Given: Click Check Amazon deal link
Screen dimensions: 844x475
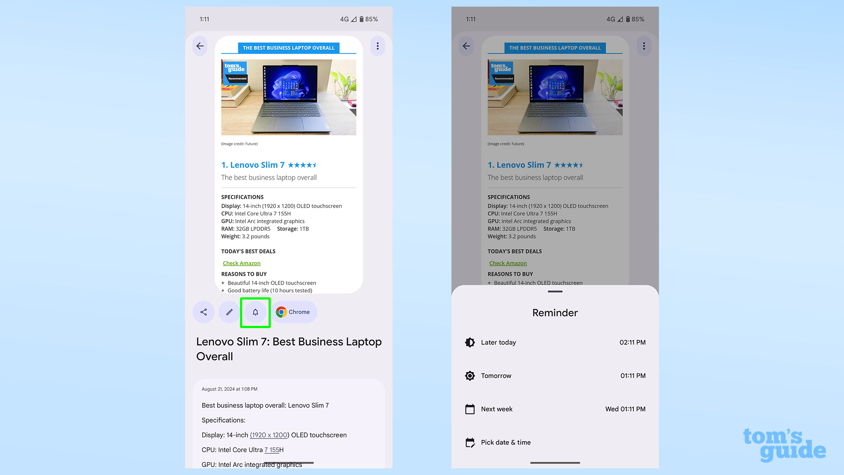Looking at the screenshot, I should (240, 263).
